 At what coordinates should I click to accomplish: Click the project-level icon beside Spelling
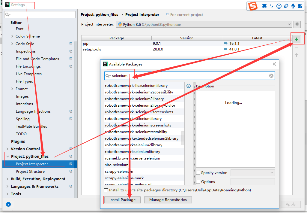coord(71,119)
